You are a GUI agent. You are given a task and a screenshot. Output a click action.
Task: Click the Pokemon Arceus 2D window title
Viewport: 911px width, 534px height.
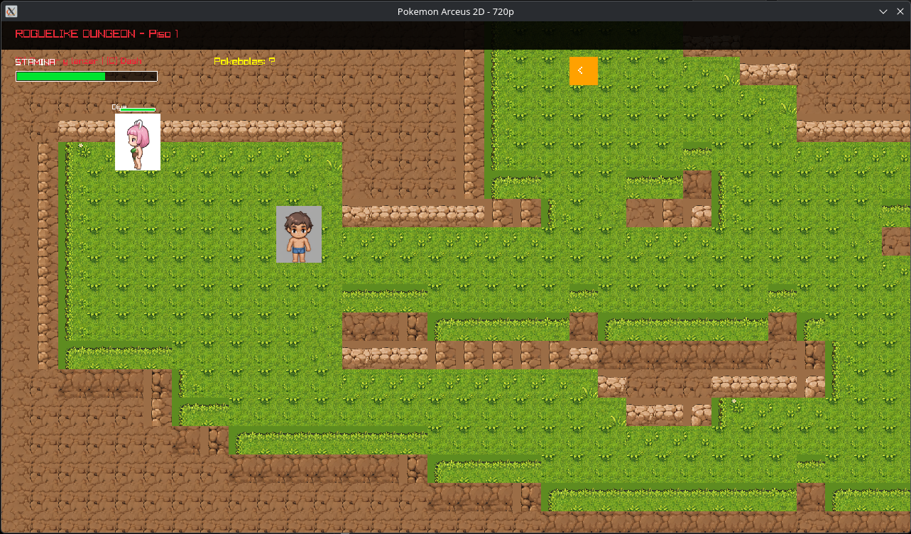(x=455, y=11)
